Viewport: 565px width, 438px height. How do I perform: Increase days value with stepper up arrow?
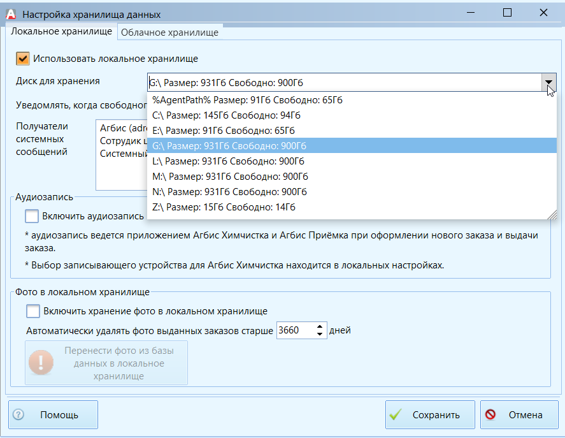click(x=320, y=326)
